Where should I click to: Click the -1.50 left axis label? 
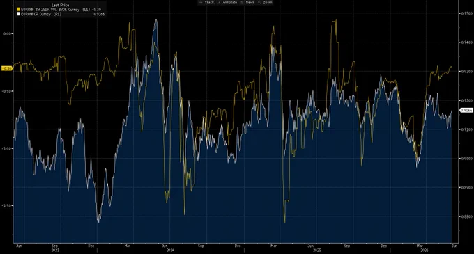pos(6,206)
